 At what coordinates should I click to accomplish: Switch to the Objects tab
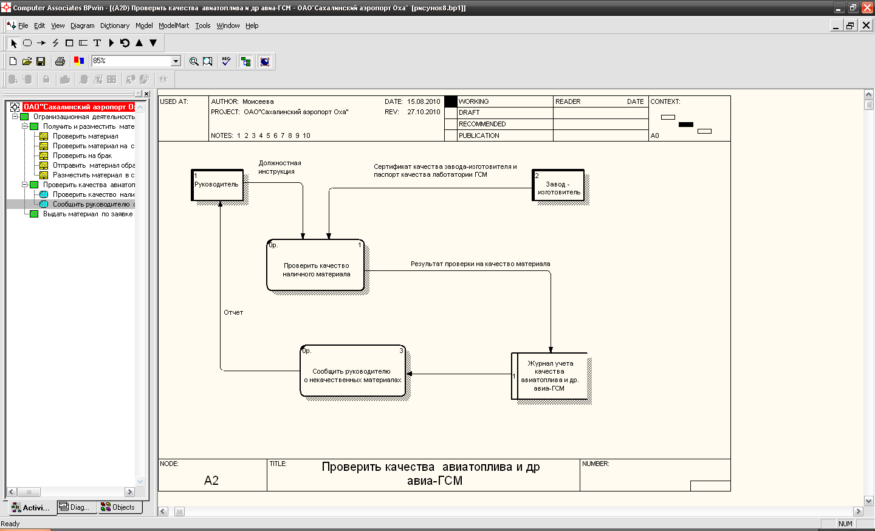118,507
